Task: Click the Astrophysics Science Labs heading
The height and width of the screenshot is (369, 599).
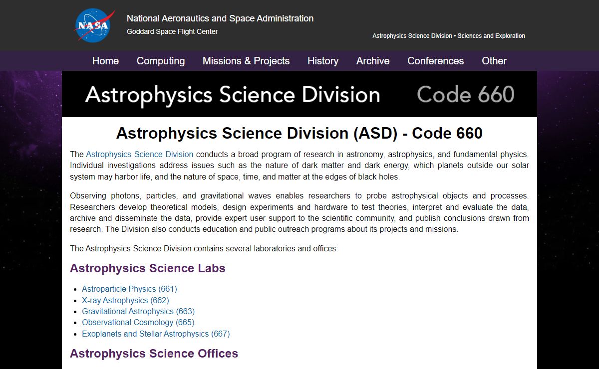Action: point(148,268)
